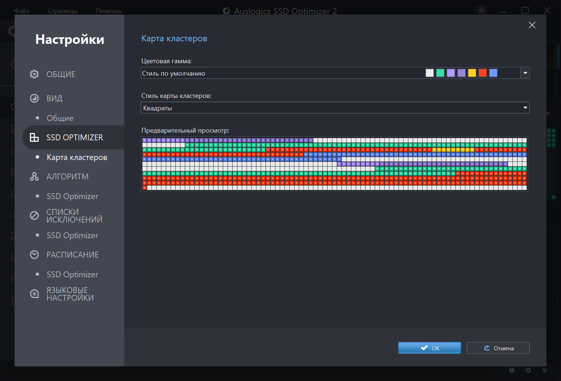Click the SSD OPTIMIZER blocks icon
This screenshot has height=381, width=561.
point(34,137)
